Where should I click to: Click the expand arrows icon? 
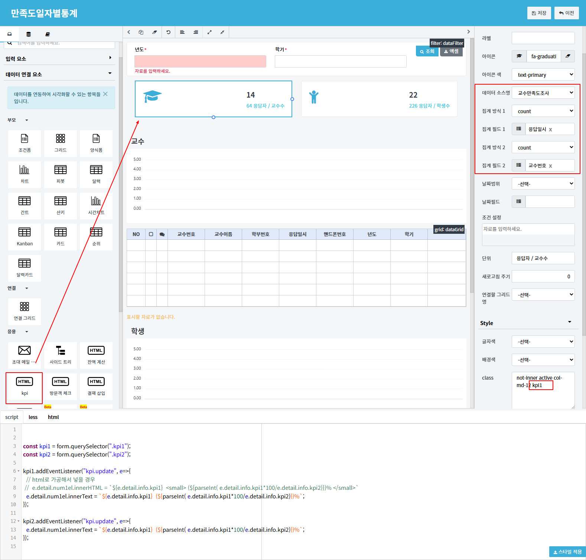209,32
